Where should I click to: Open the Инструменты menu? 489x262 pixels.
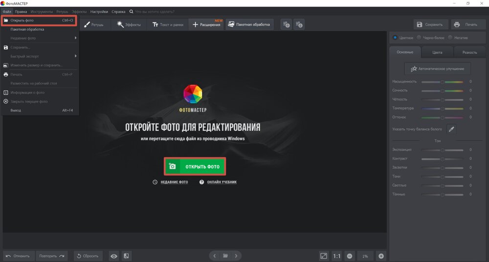pos(42,12)
